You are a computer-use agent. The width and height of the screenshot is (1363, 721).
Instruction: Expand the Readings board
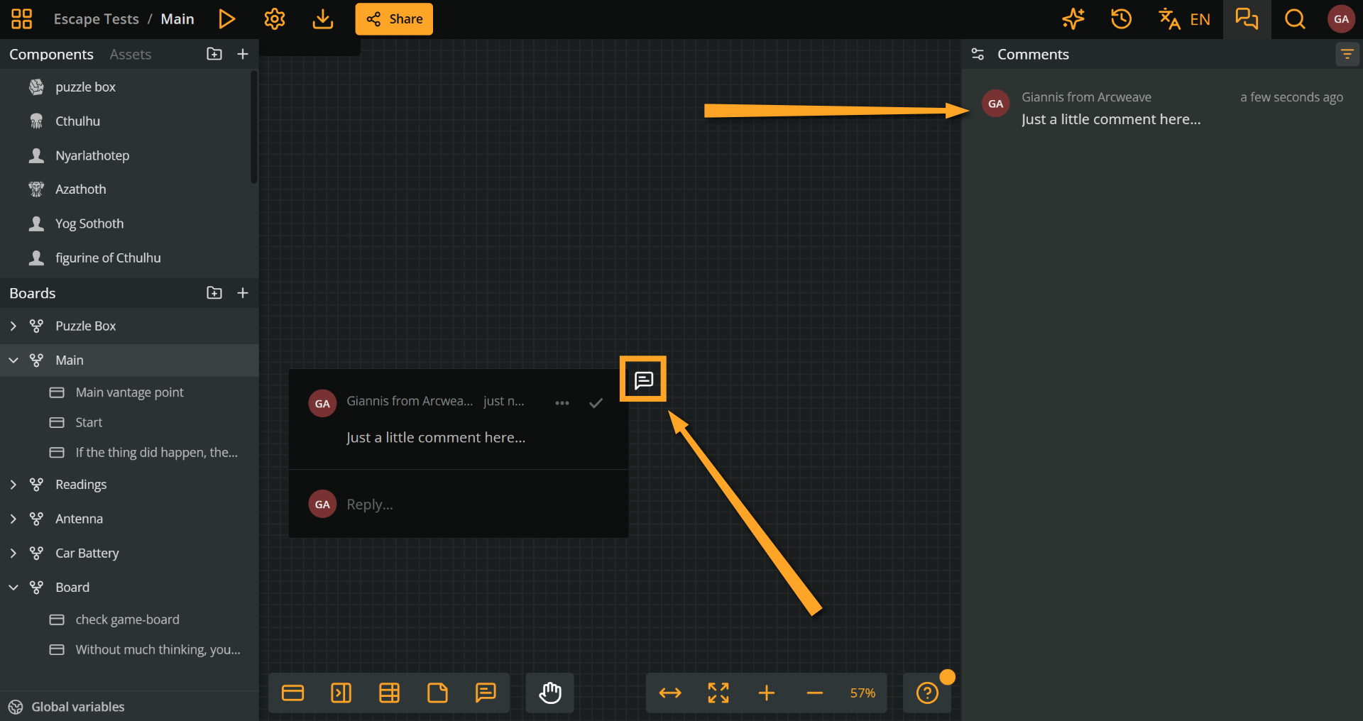[x=13, y=485]
